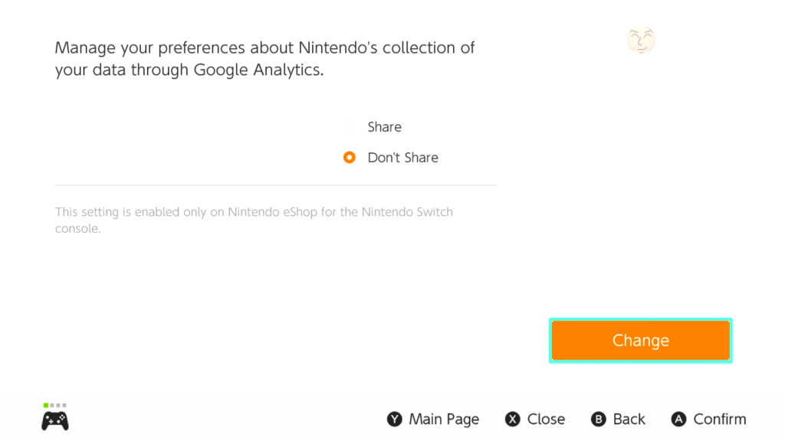785x441 pixels.
Task: Click the game controller icon
Action: click(x=54, y=420)
